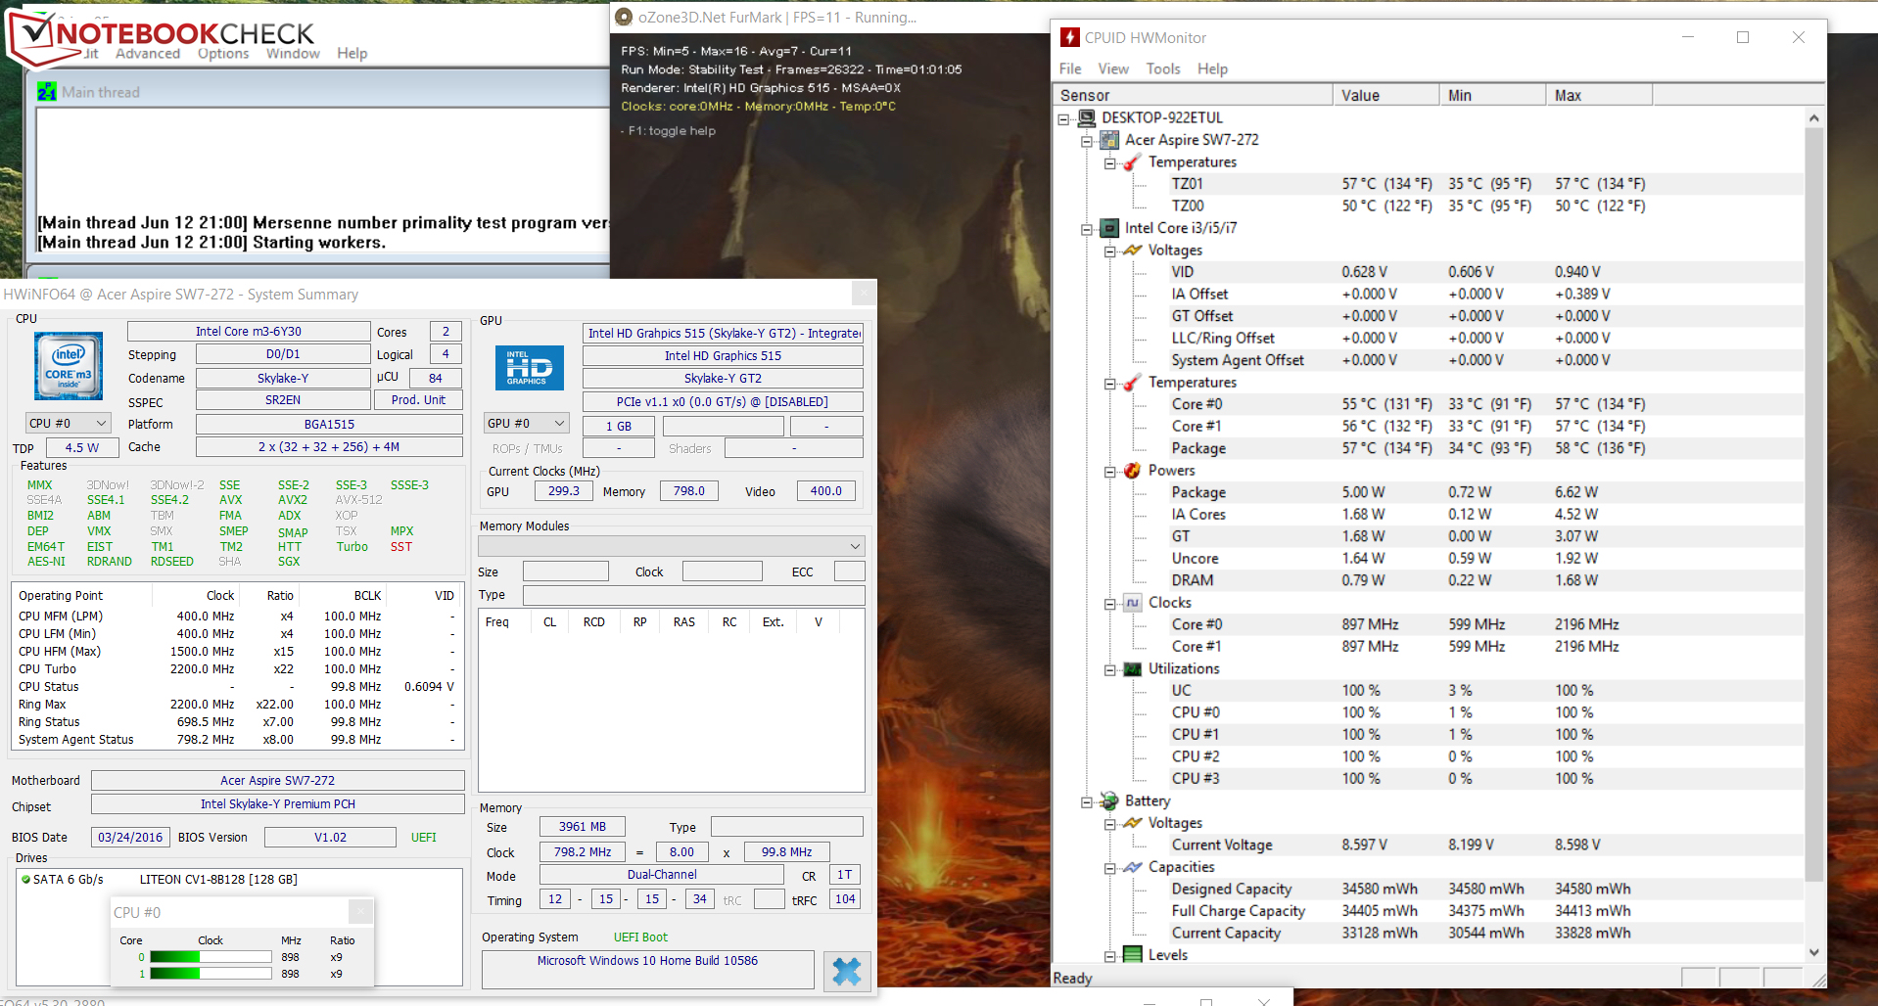This screenshot has width=1878, height=1006.
Task: Click the blue close button in HWiNFO64 summary
Action: click(846, 971)
